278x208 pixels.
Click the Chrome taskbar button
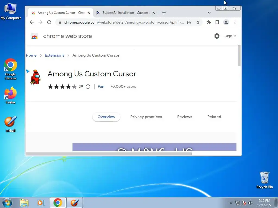[x=58, y=203]
